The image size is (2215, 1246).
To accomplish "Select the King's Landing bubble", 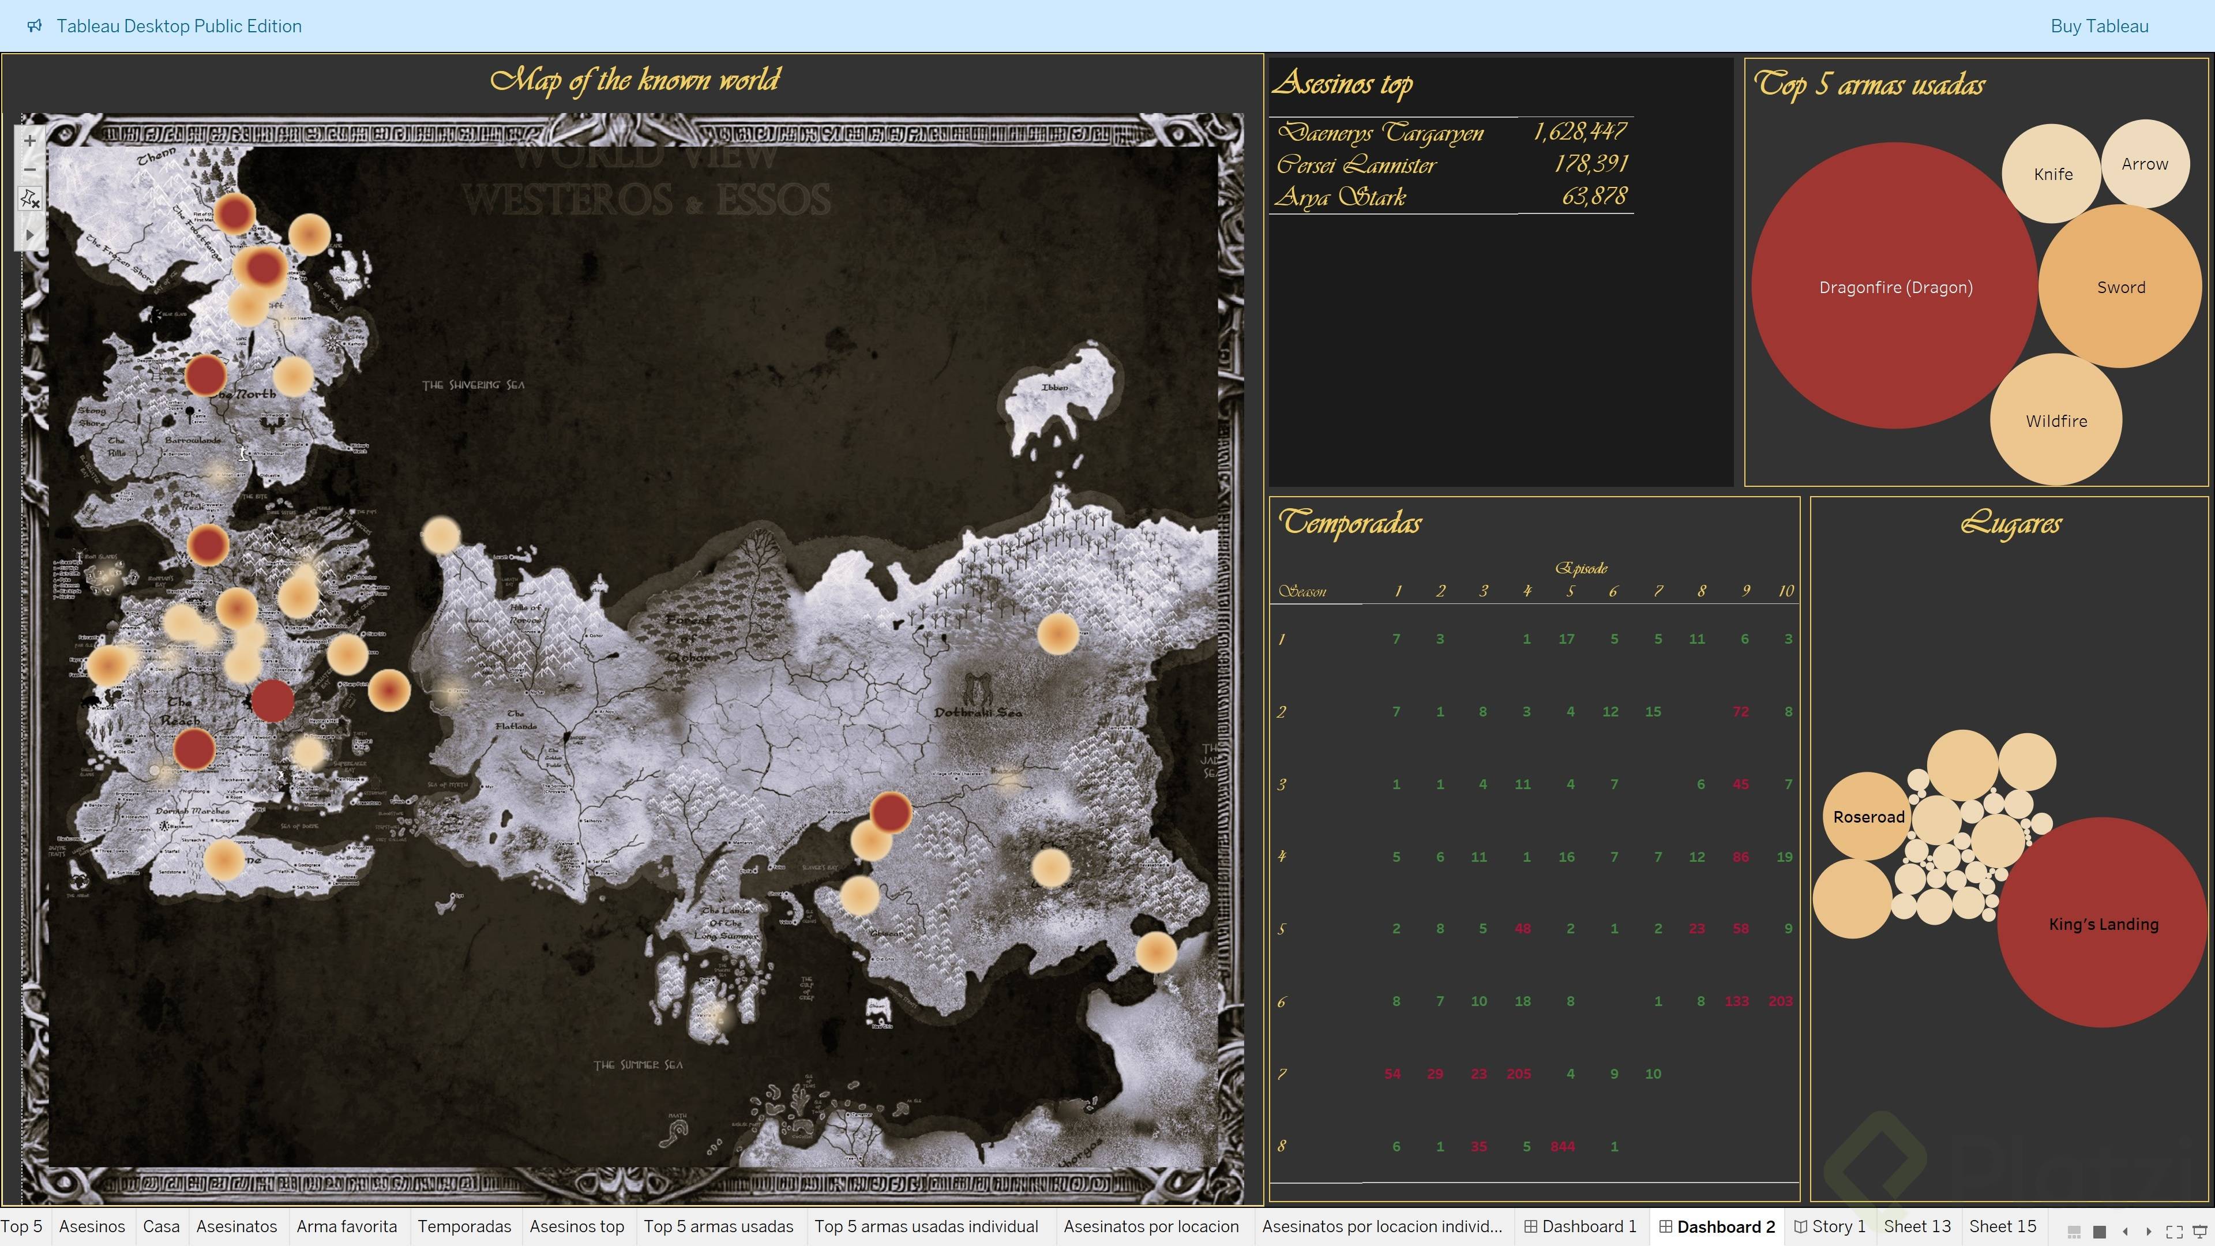I will point(2103,924).
